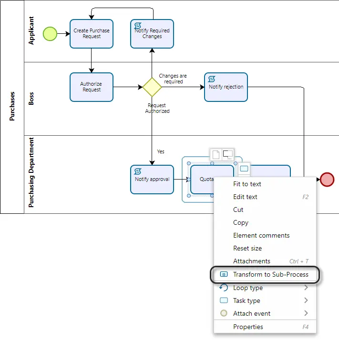The width and height of the screenshot is (339, 340).
Task: Click the blank document icon above Quotations task
Action: point(216,155)
